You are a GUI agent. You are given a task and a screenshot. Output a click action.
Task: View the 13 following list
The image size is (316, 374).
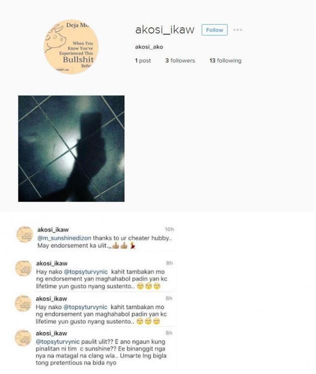[226, 61]
